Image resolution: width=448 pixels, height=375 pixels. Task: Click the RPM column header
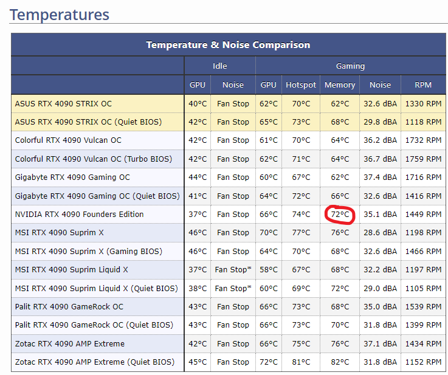[423, 85]
